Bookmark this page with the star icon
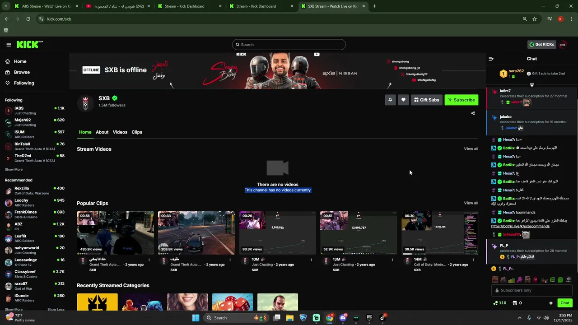 point(535,19)
